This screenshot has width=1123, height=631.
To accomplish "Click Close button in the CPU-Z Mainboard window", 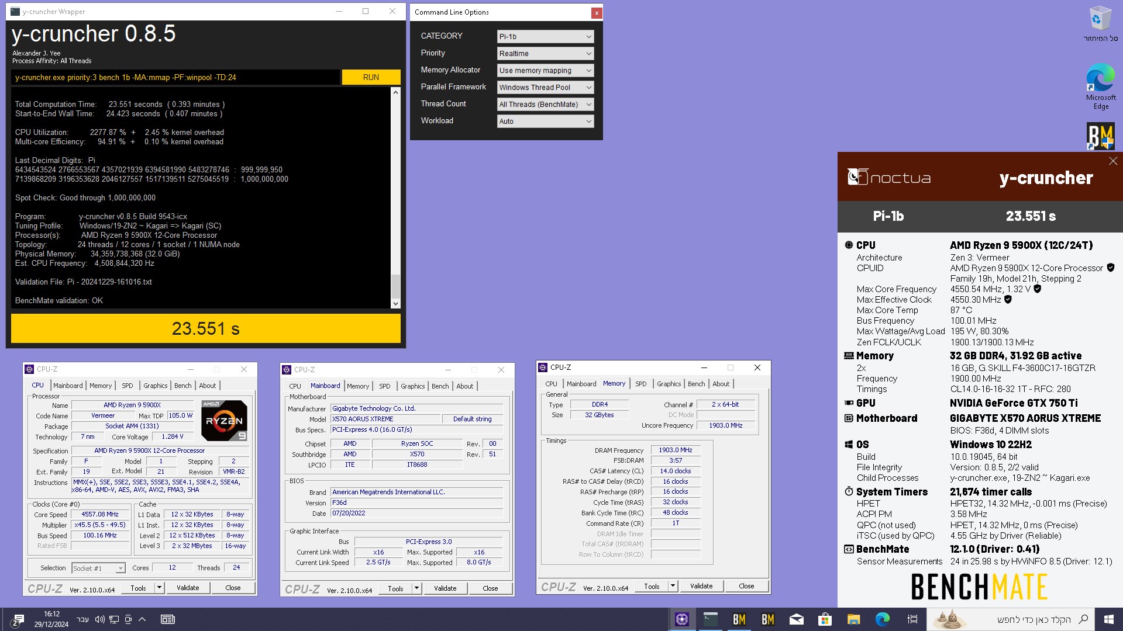I will pyautogui.click(x=490, y=588).
